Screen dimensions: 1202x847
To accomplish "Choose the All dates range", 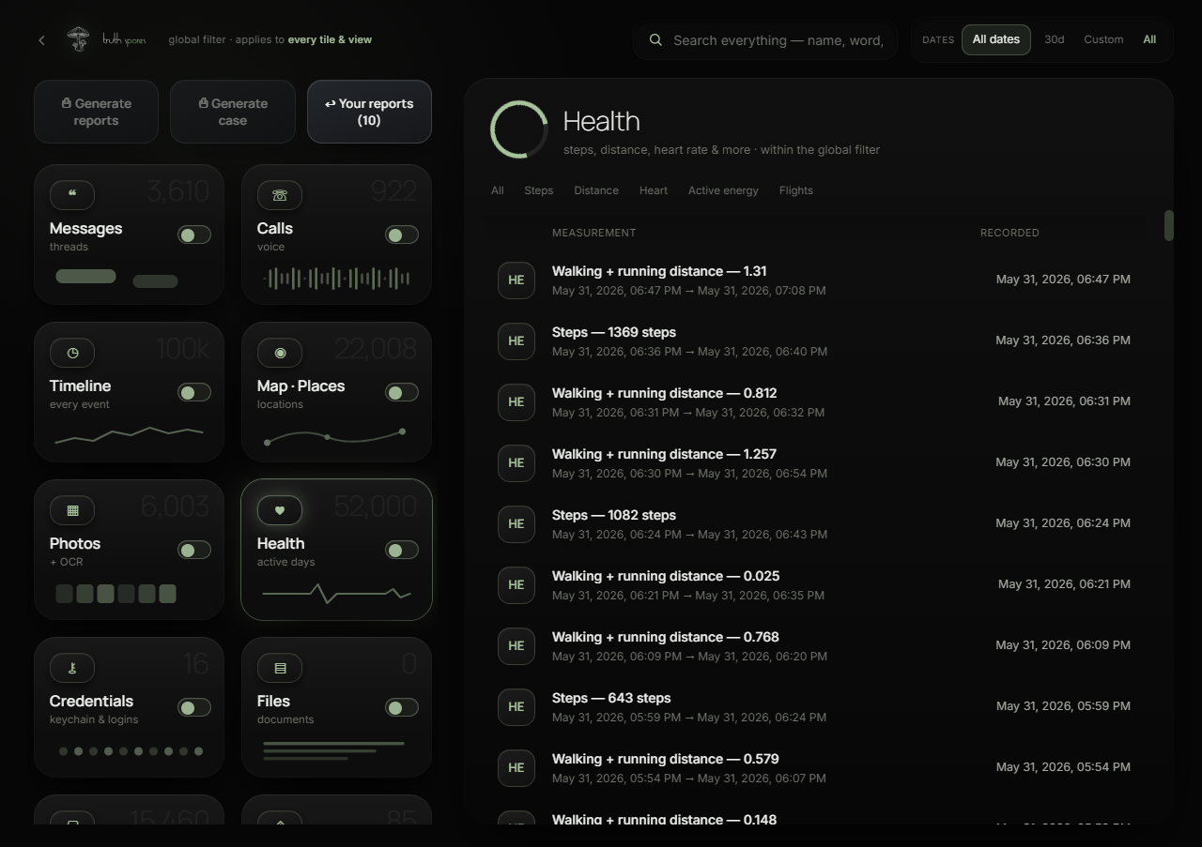I will (996, 39).
